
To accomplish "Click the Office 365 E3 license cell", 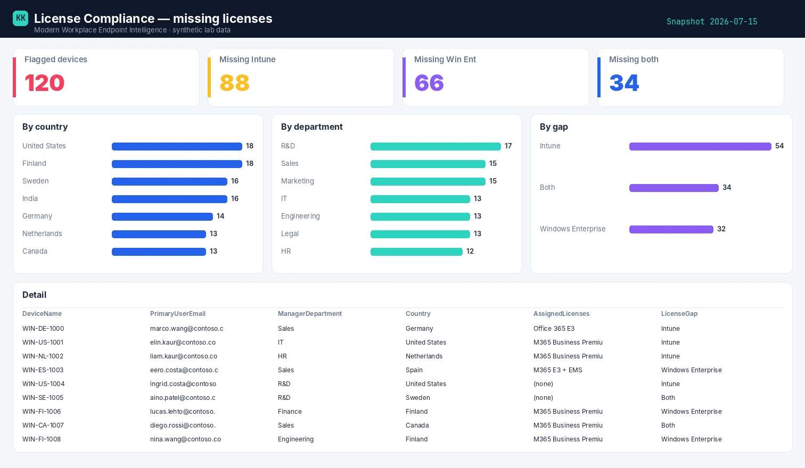I will [x=554, y=329].
